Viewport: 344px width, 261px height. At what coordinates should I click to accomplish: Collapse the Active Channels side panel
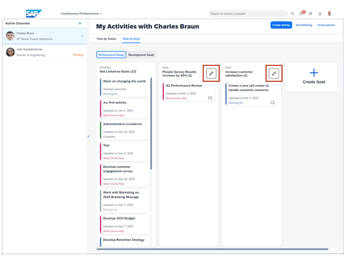(88, 136)
